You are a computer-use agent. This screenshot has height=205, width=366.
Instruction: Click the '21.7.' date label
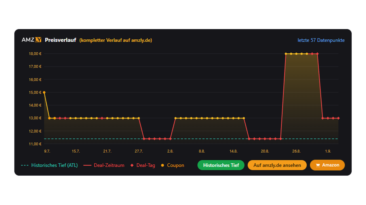(x=107, y=151)
